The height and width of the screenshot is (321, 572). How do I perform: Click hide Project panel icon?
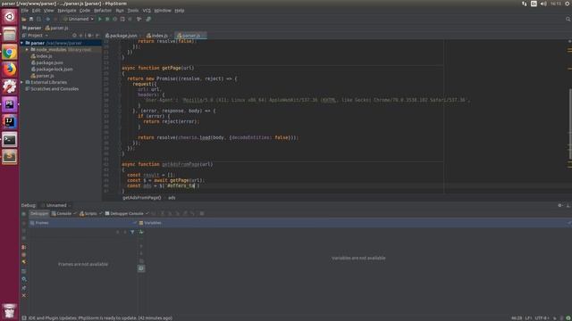click(x=97, y=36)
